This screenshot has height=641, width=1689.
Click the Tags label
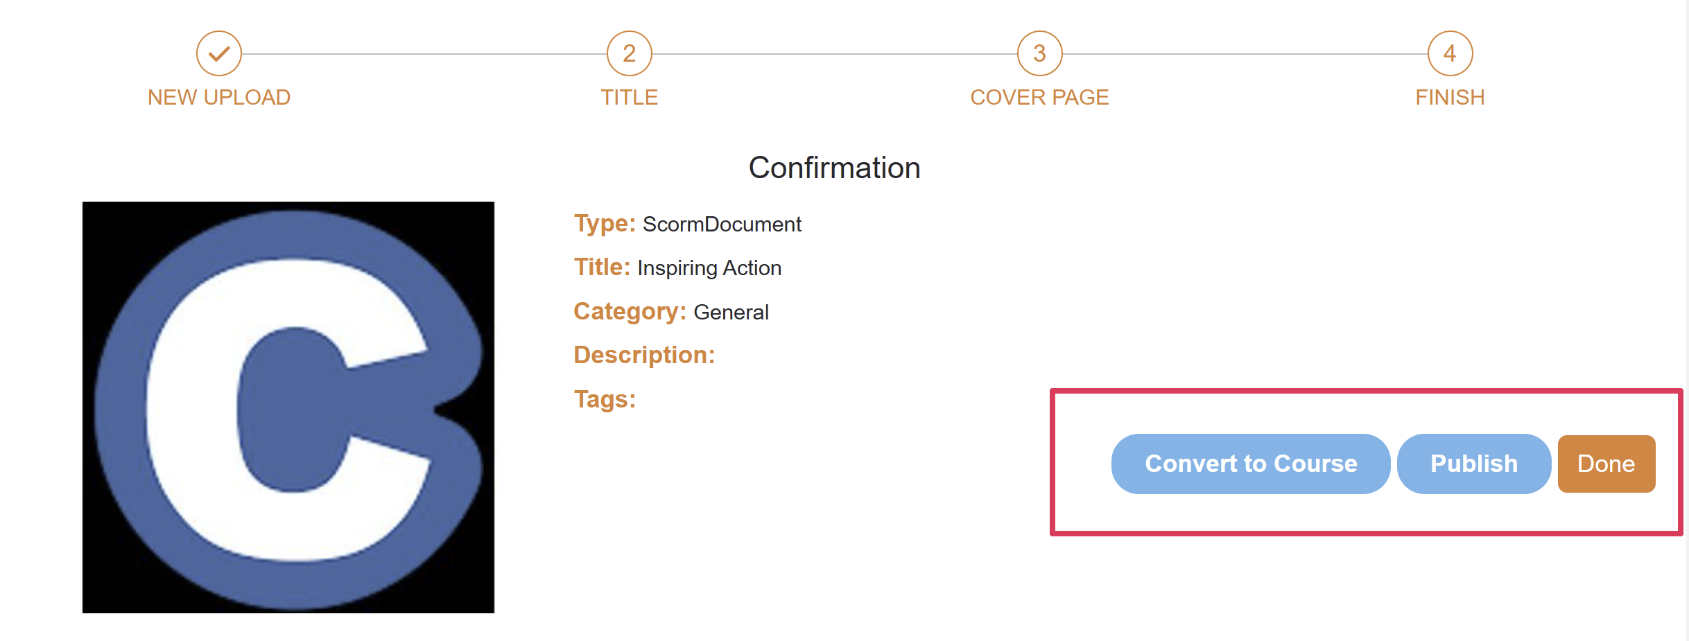click(x=605, y=399)
